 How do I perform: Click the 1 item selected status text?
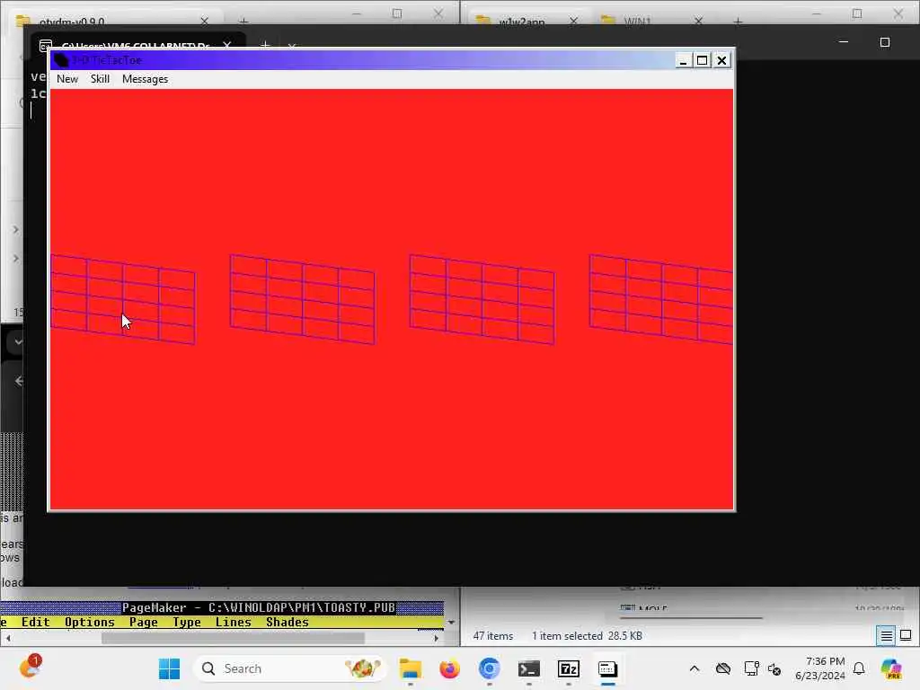(x=587, y=636)
